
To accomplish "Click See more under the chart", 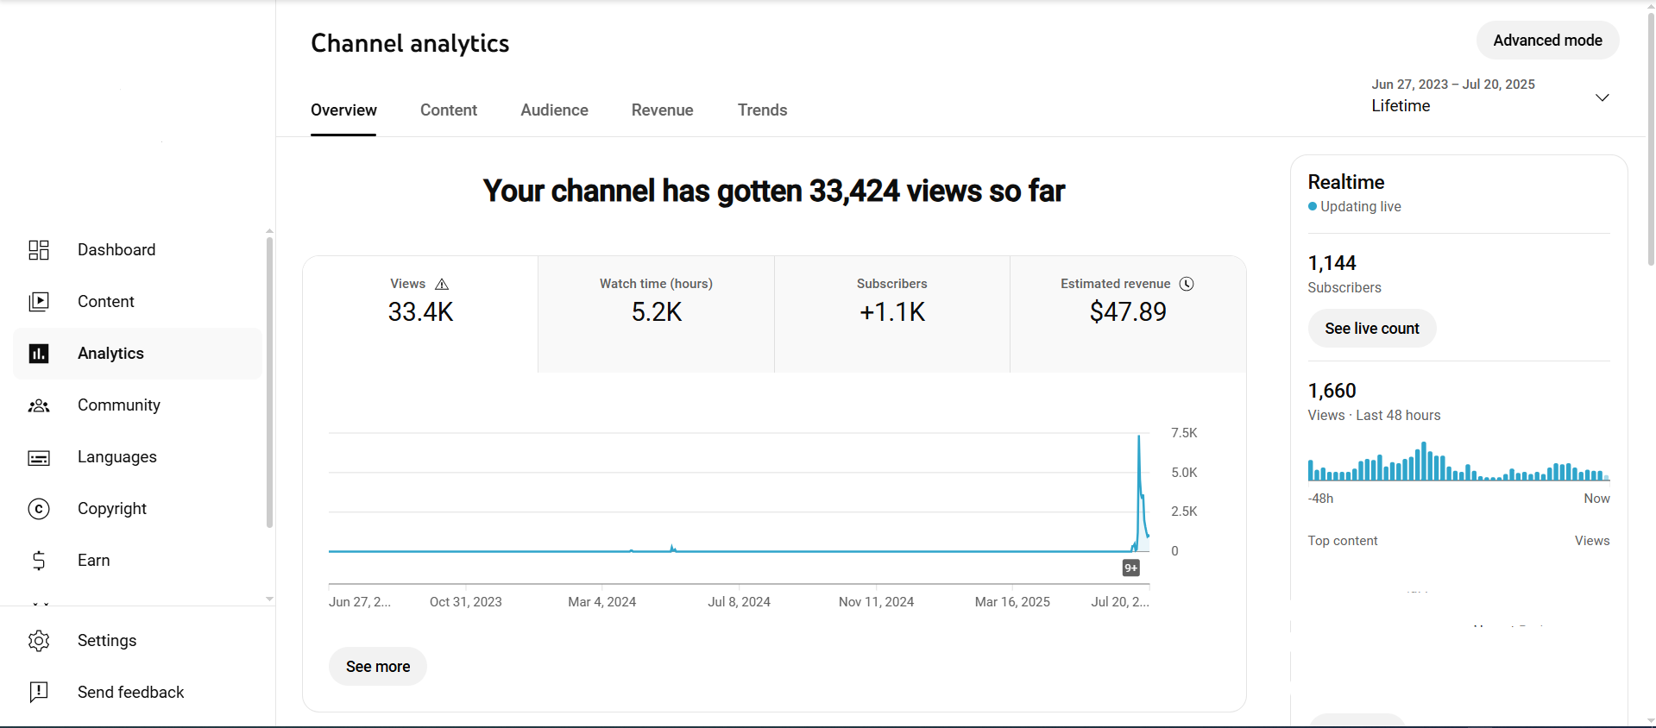I will pyautogui.click(x=378, y=667).
